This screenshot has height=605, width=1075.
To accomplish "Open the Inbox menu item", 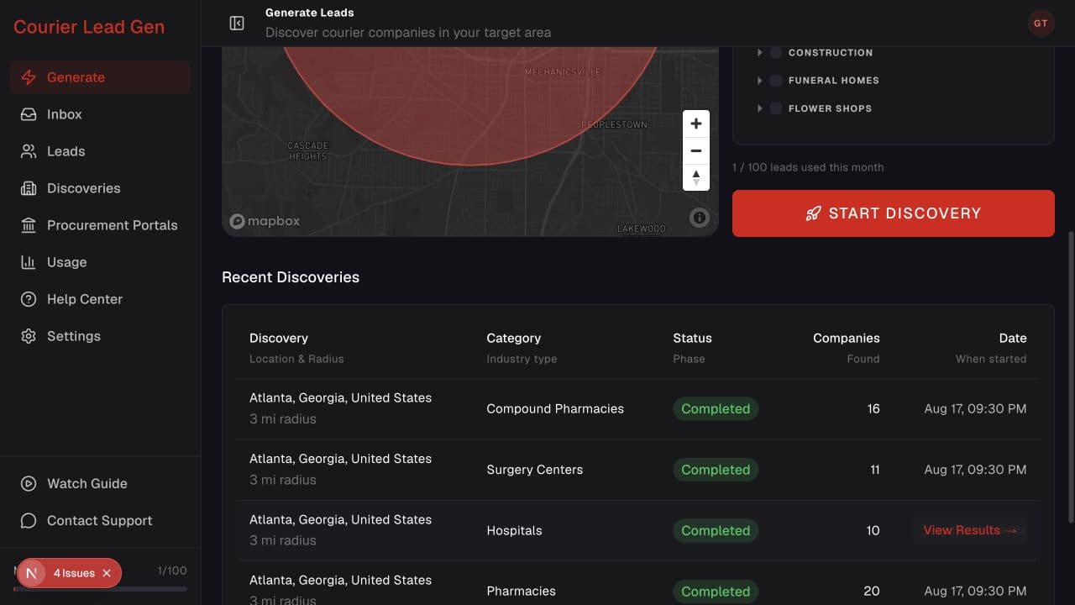I will [x=101, y=114].
